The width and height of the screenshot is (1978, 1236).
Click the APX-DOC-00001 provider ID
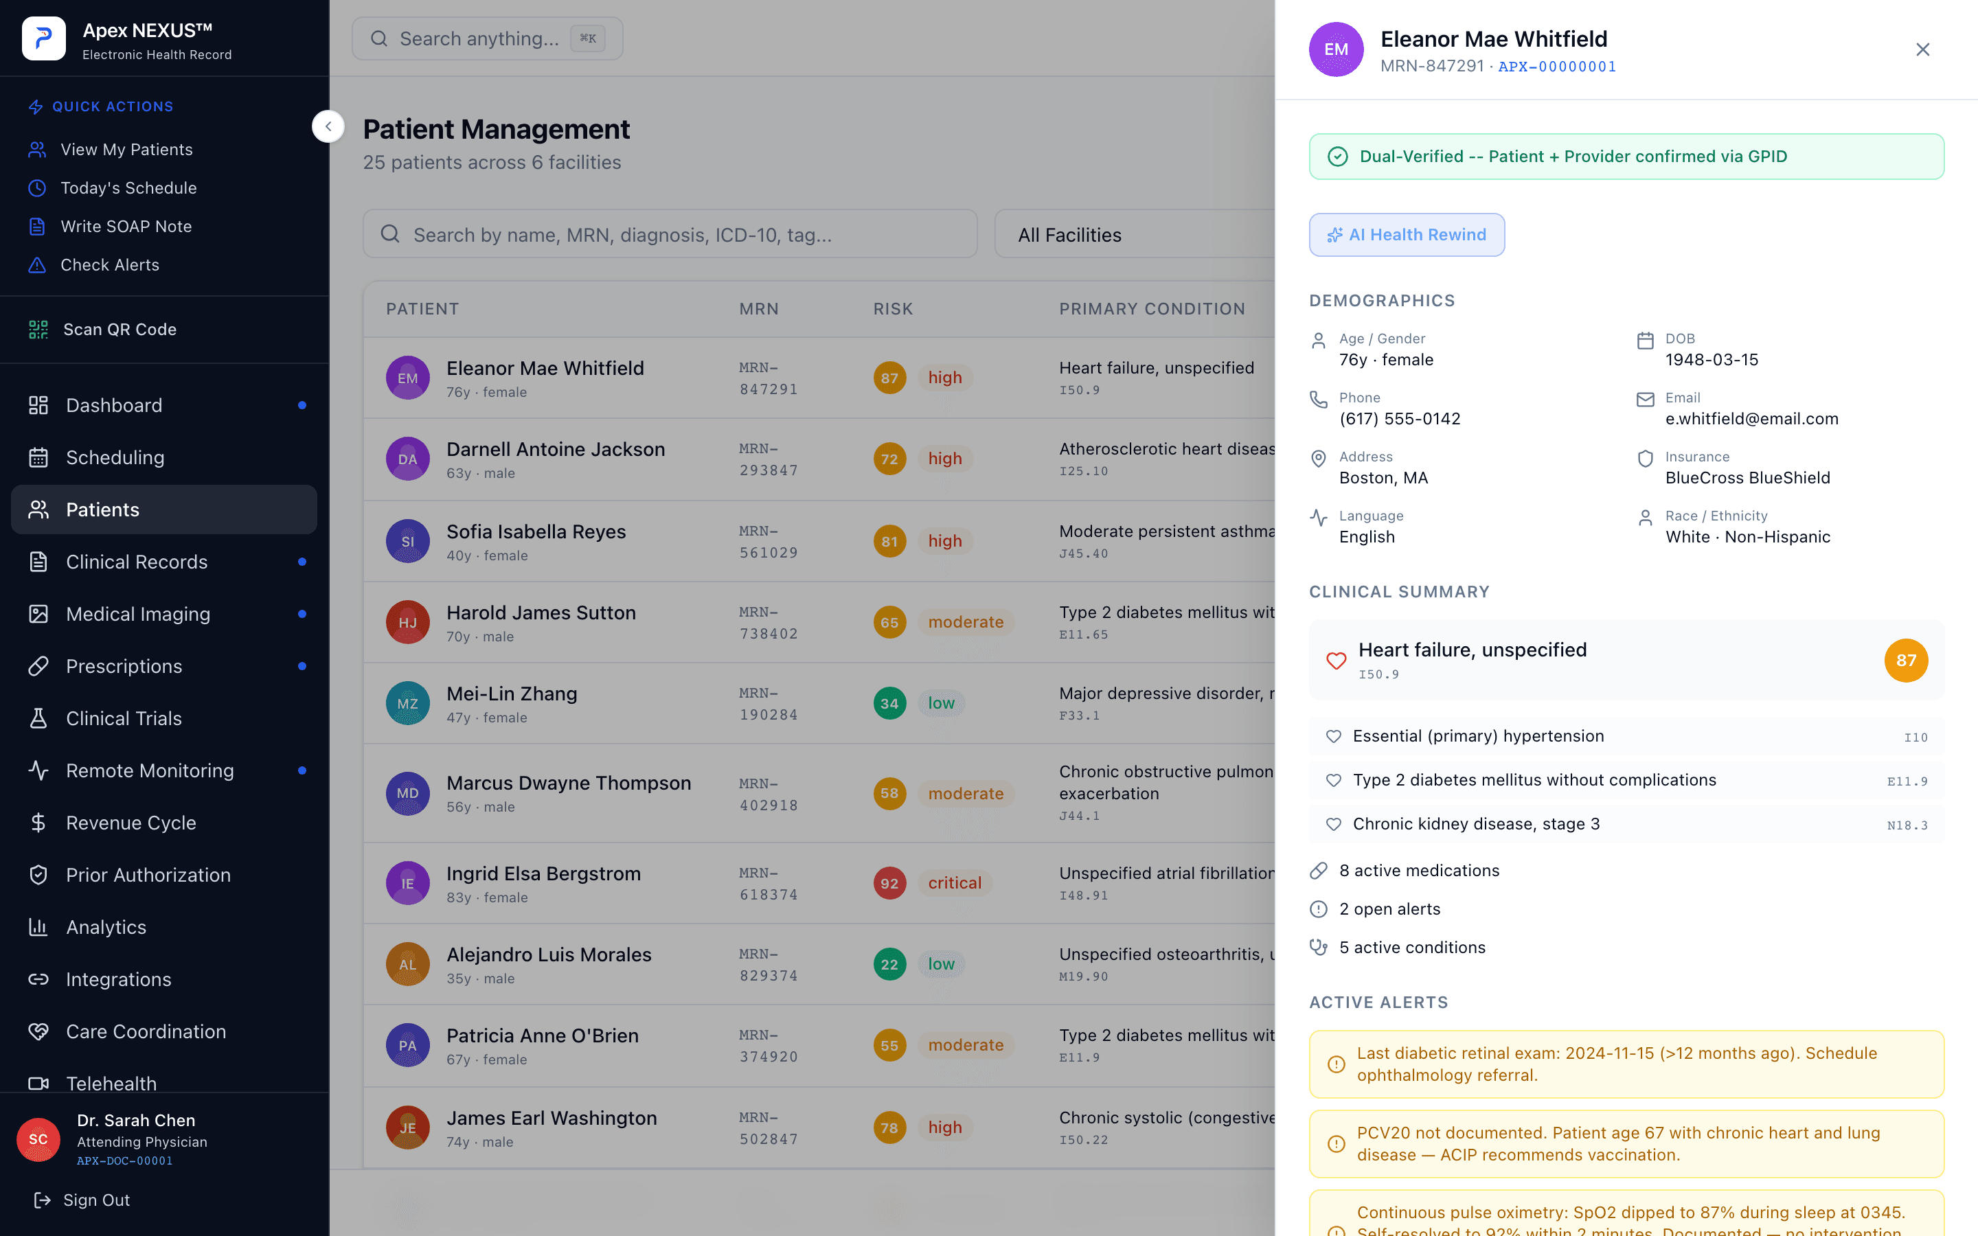click(124, 1160)
